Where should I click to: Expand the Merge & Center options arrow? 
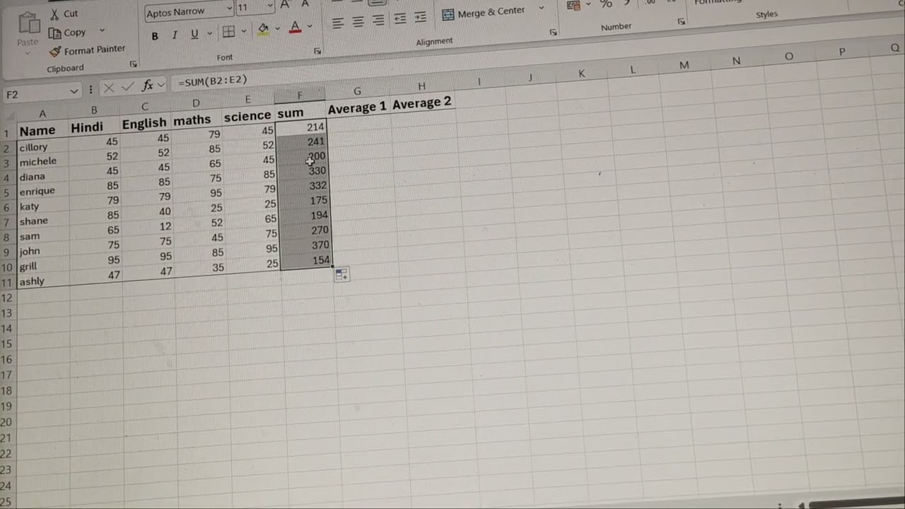point(542,8)
